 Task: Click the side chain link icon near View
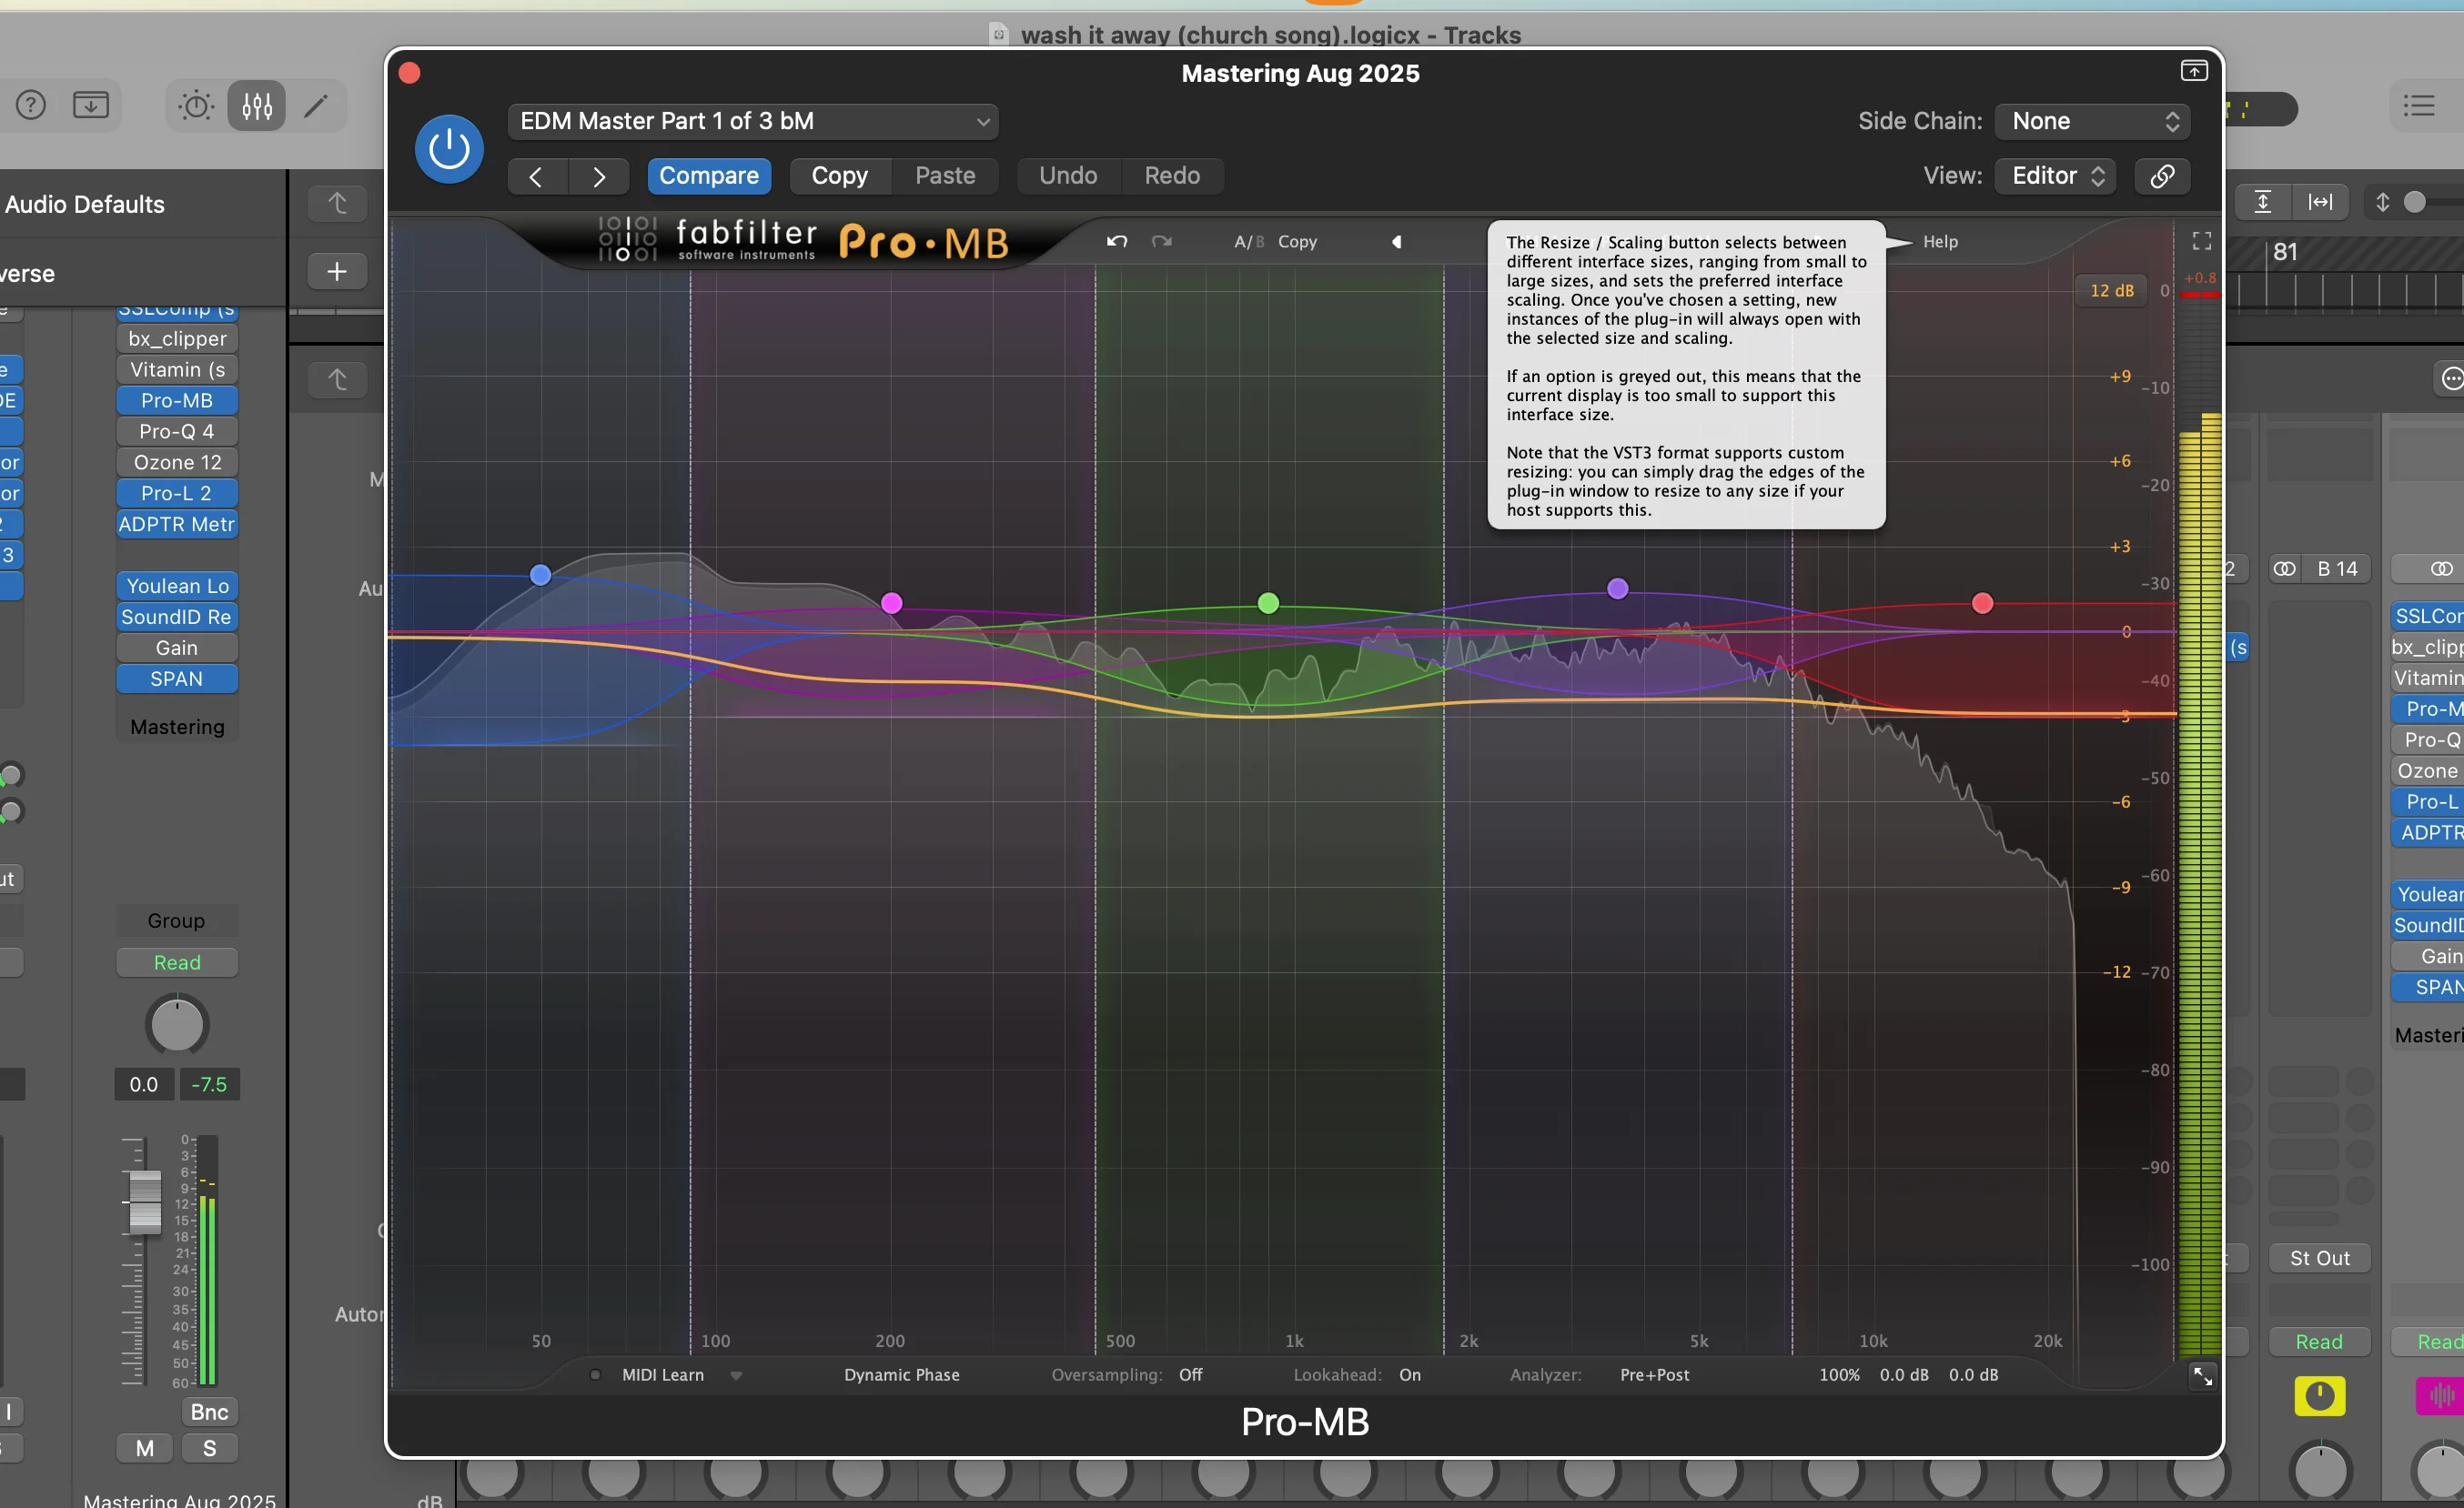pyautogui.click(x=2162, y=175)
